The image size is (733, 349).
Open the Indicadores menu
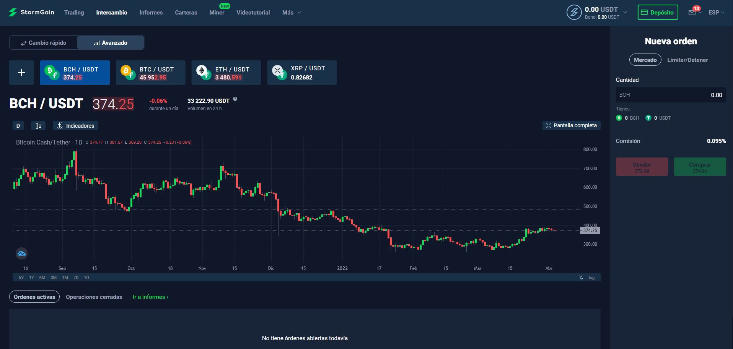tap(75, 126)
